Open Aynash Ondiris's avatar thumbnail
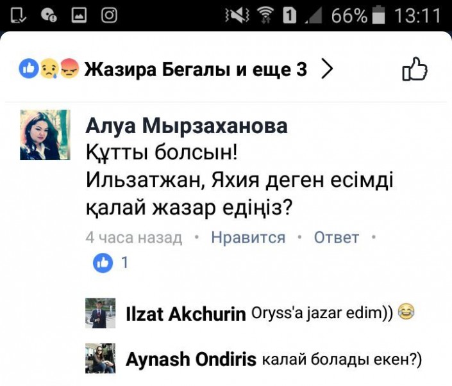The width and height of the screenshot is (452, 386). [100, 358]
